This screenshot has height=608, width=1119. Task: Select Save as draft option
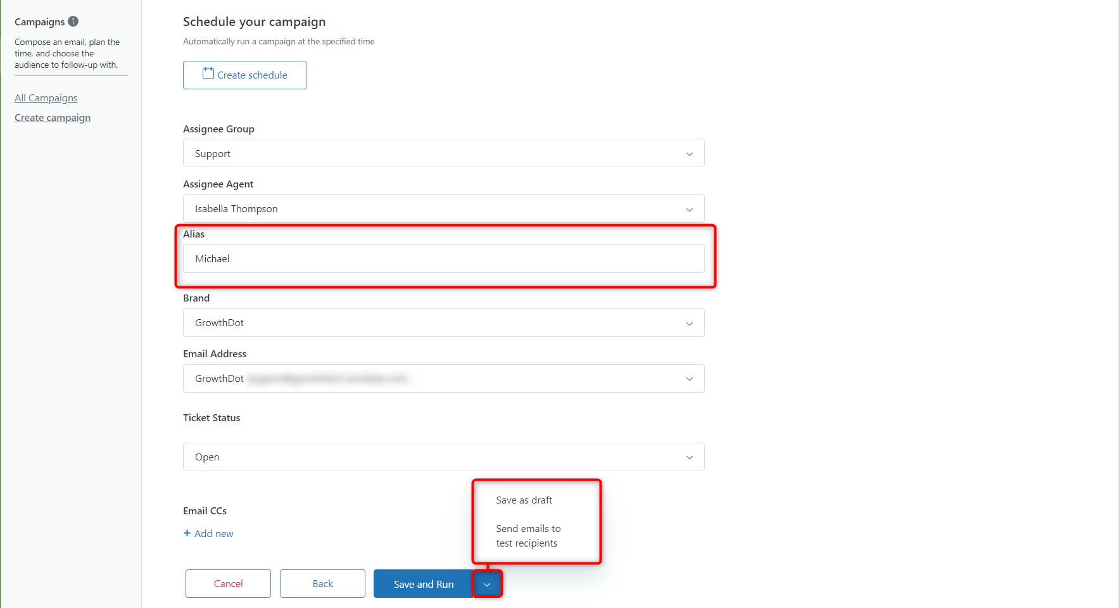tap(524, 500)
